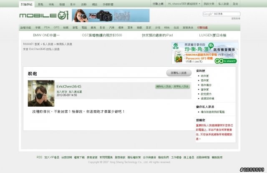This screenshot has height=173, width=267.
Task: Open the EricChen3645 username link
Action: click(x=69, y=86)
